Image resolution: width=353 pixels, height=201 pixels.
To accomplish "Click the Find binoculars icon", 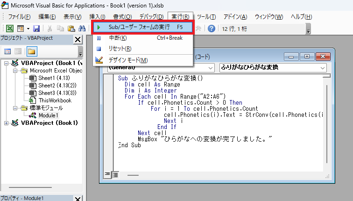I will click(x=83, y=29).
